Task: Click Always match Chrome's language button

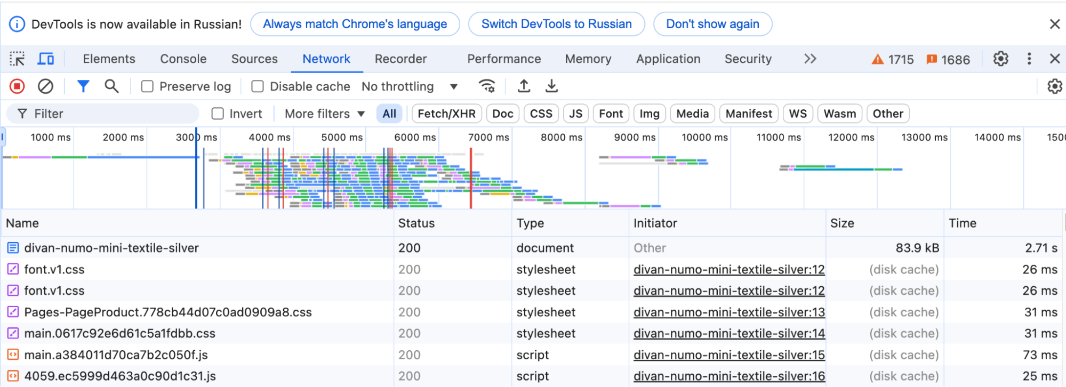Action: pos(355,24)
